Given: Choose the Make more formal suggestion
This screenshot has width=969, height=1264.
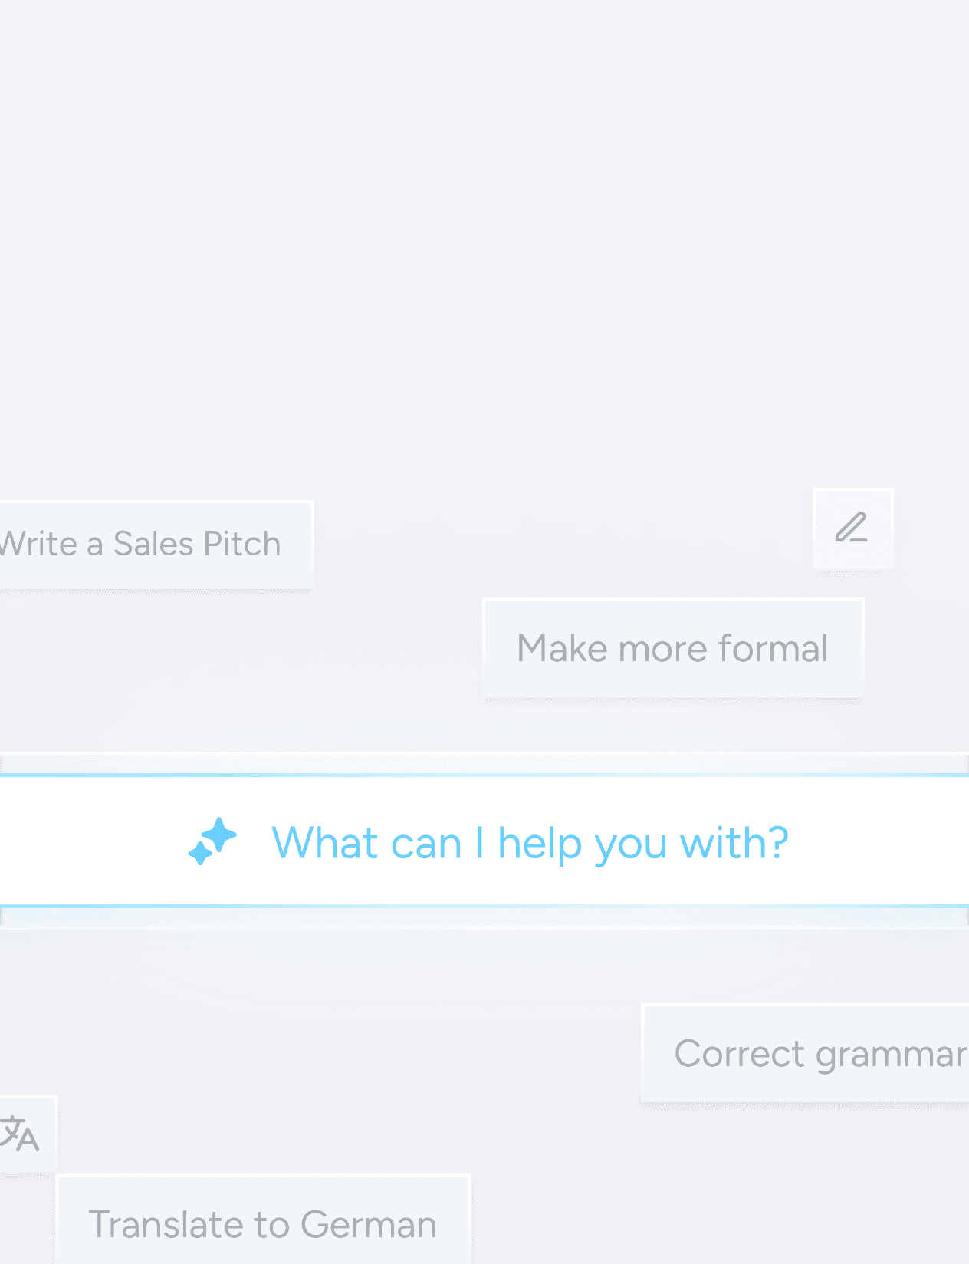Looking at the screenshot, I should pos(672,648).
